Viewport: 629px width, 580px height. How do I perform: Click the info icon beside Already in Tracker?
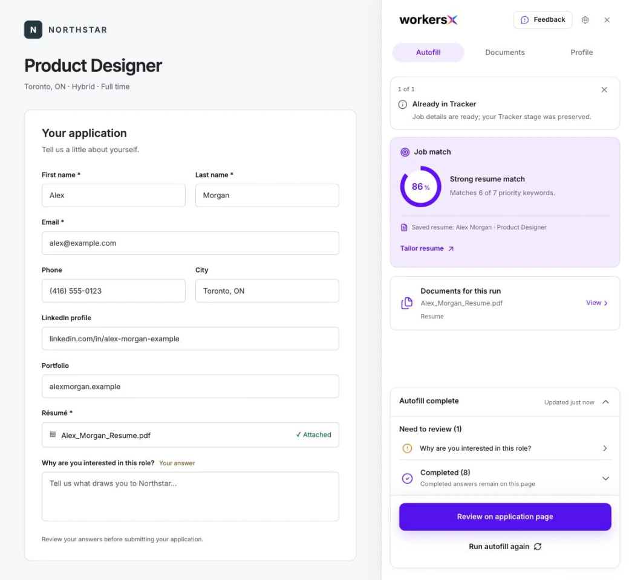click(402, 105)
